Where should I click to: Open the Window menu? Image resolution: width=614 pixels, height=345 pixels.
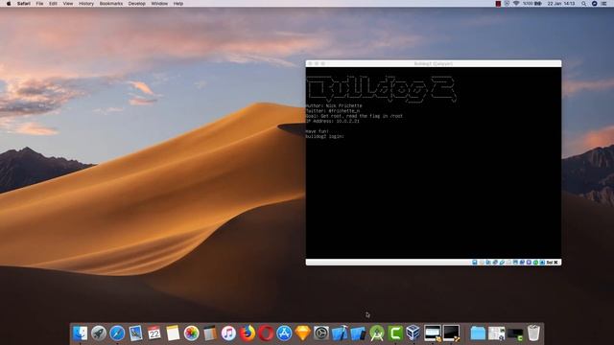[x=159, y=4]
